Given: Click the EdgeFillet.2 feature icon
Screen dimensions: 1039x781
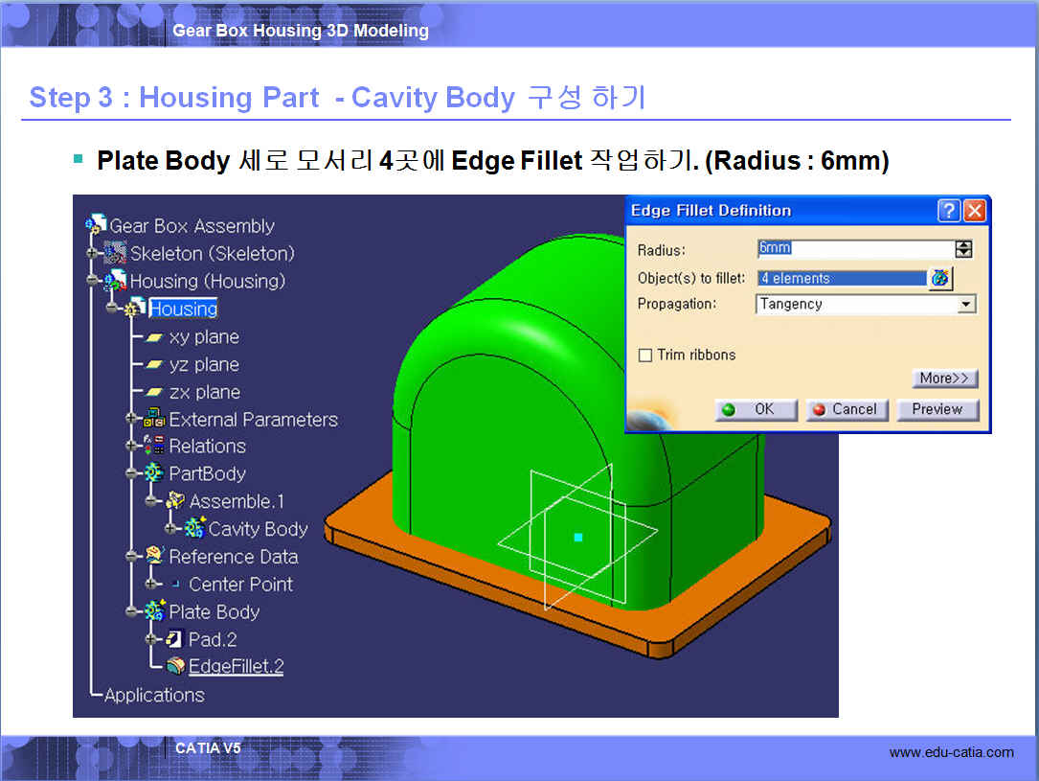Looking at the screenshot, I should [x=175, y=666].
